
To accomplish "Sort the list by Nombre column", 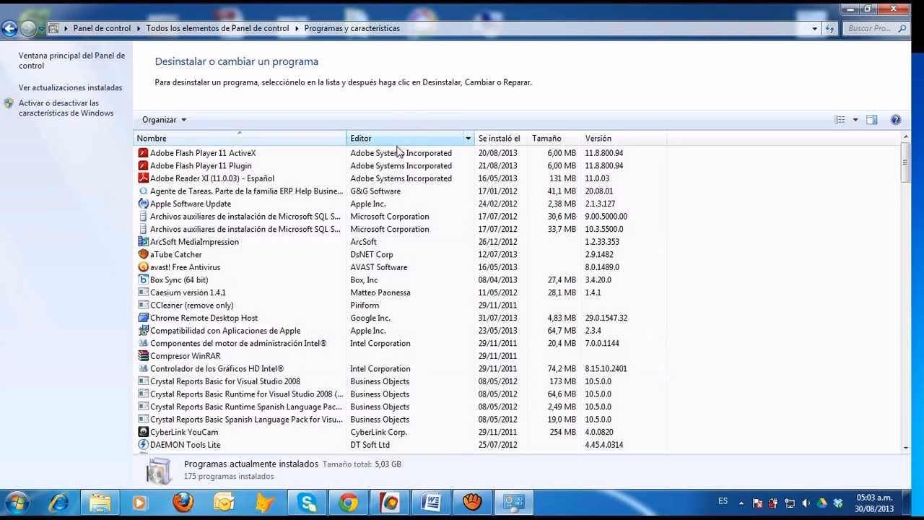I will click(x=240, y=139).
